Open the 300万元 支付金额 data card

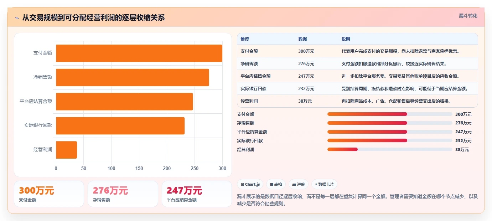49,194
